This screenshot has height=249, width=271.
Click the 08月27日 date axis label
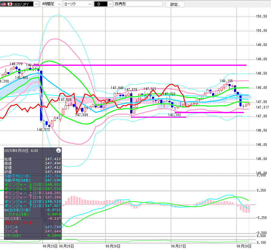(178, 246)
